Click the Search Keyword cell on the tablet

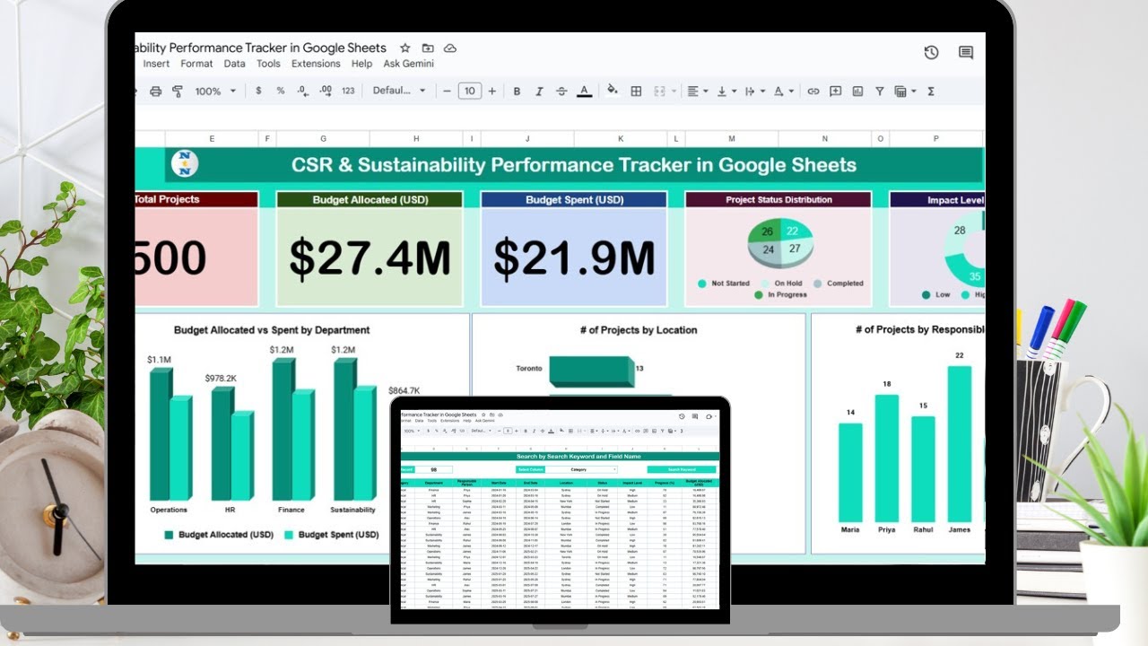681,469
